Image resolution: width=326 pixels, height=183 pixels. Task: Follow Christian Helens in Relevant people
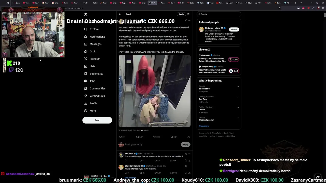pos(234,29)
